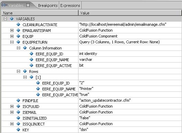Collapse the [1] row node
Viewport: 182px width, 133px height.
click(x=25, y=77)
